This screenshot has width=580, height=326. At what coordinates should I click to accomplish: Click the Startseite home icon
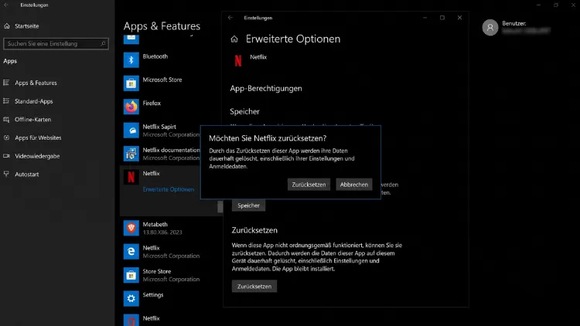coord(7,25)
